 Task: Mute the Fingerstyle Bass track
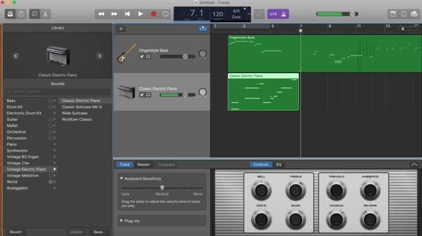point(142,57)
